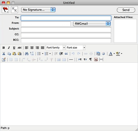
Task: Click the Table cell properties icon
Action: (x=16, y=59)
